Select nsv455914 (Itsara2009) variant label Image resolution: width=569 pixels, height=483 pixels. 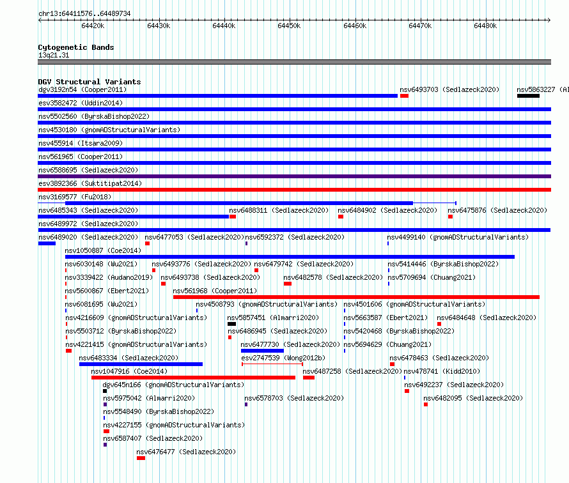coord(81,143)
